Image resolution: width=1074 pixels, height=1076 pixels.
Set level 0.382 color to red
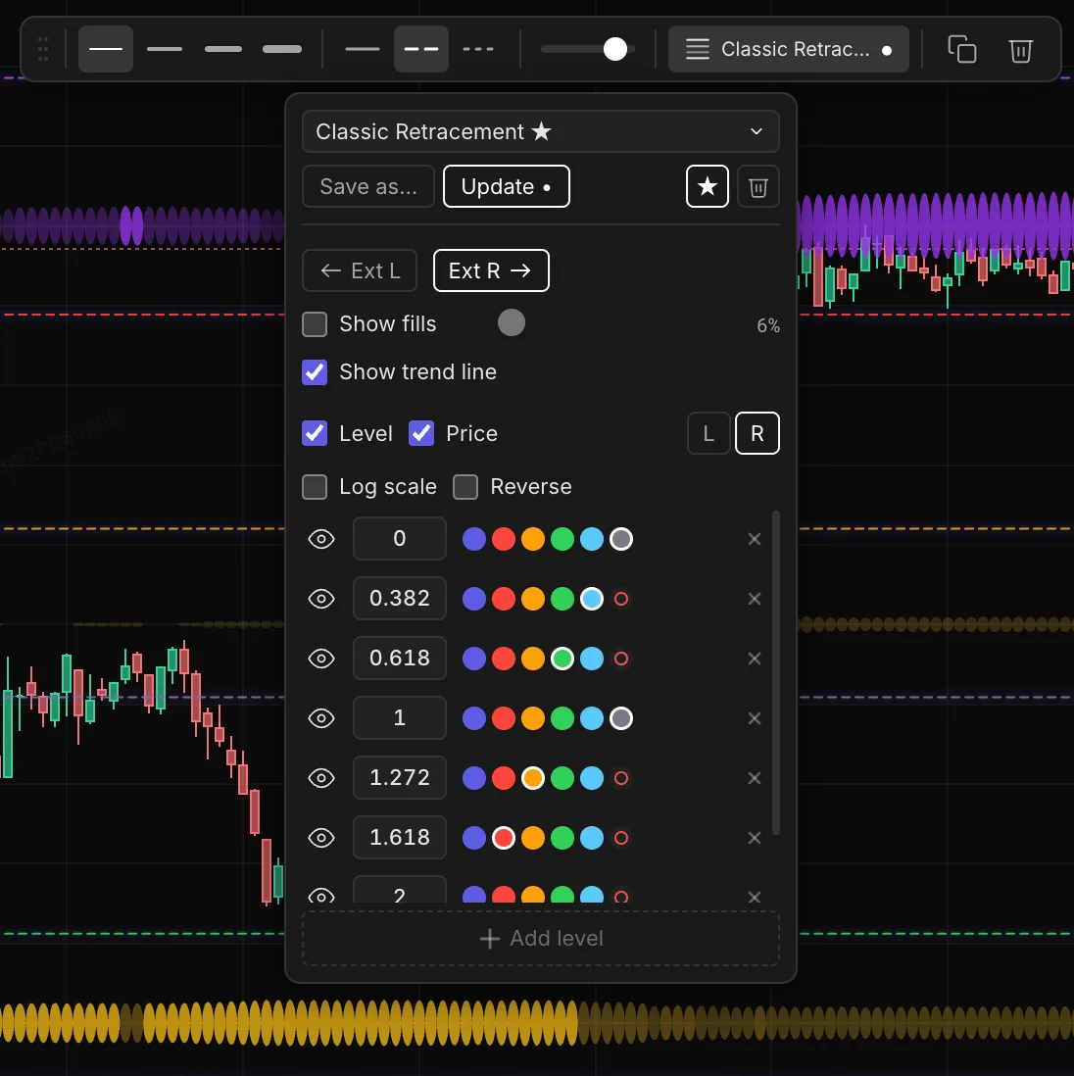pyautogui.click(x=504, y=599)
